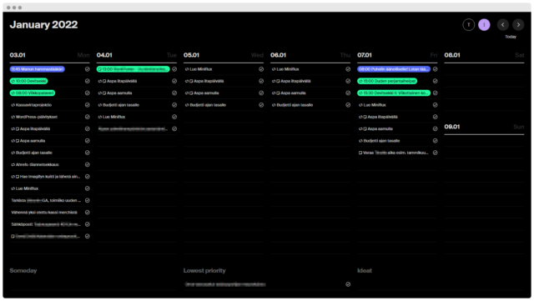Click the January 2022 title

[x=43, y=24]
